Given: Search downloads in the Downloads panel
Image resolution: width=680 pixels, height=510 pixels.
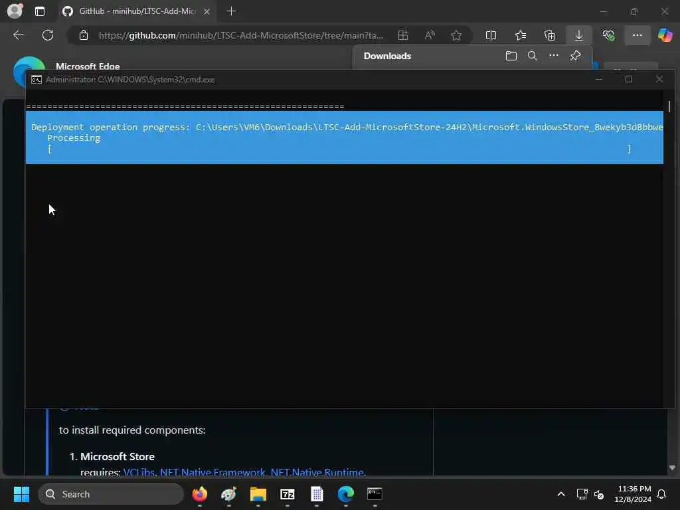Looking at the screenshot, I should tap(533, 56).
